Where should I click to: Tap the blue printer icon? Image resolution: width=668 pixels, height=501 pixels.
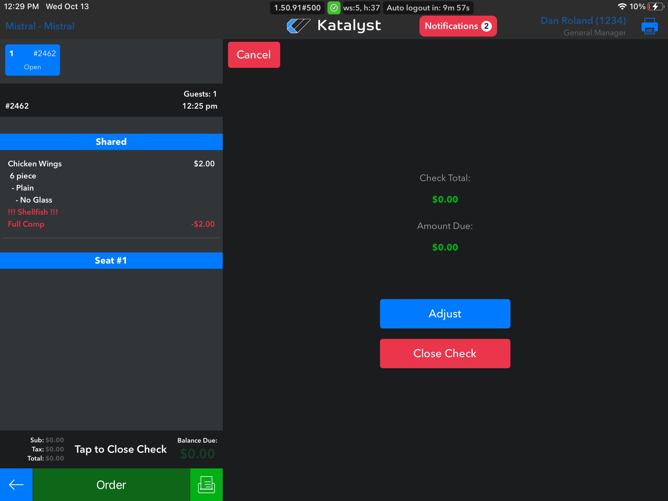pyautogui.click(x=649, y=26)
